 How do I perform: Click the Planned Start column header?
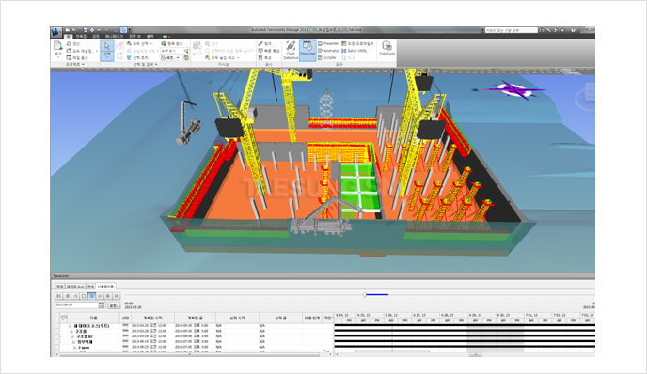click(x=152, y=318)
